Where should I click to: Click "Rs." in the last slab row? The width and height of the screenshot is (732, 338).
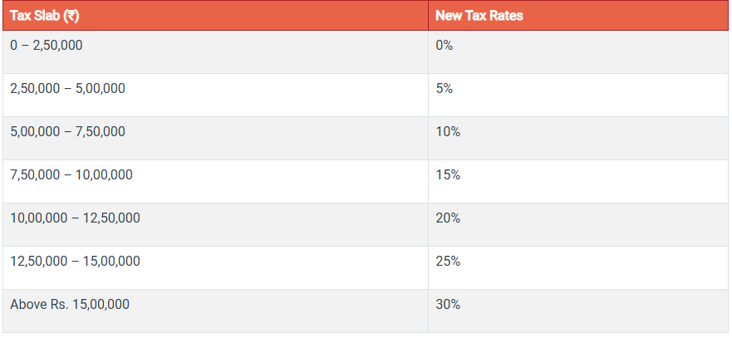pos(57,304)
